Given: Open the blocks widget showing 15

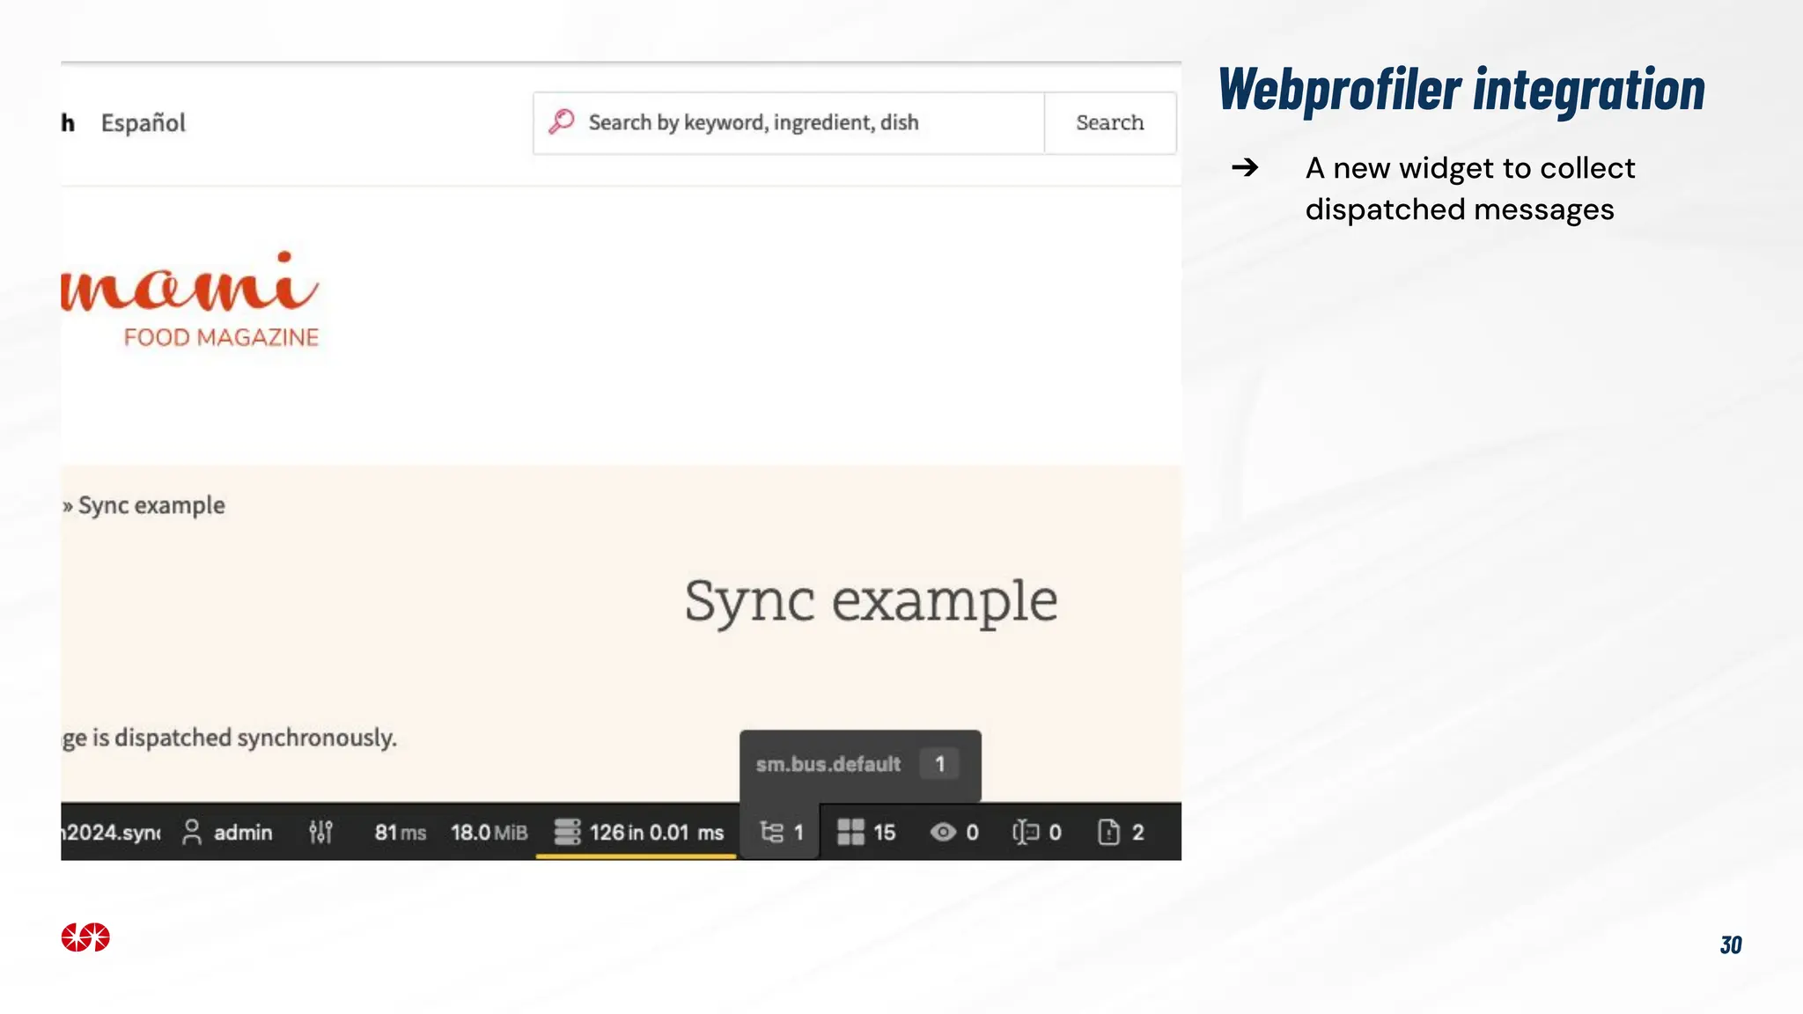Looking at the screenshot, I should pyautogui.click(x=866, y=832).
